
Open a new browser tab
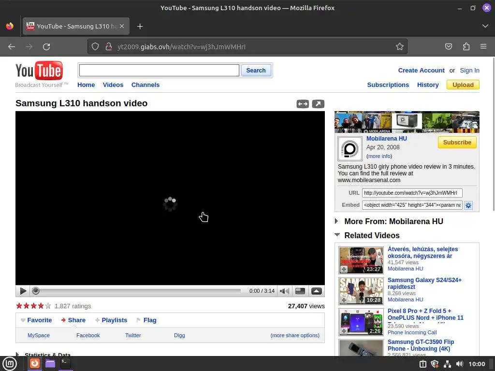tap(140, 27)
